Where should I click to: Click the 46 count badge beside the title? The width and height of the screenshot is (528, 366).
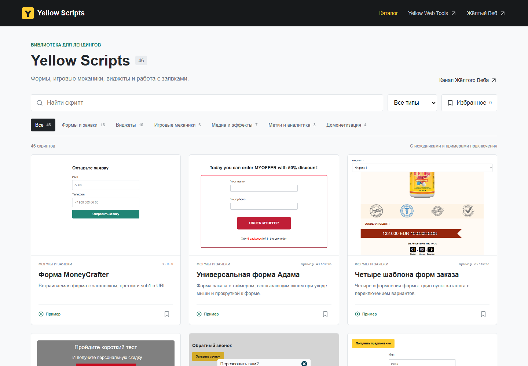(141, 60)
